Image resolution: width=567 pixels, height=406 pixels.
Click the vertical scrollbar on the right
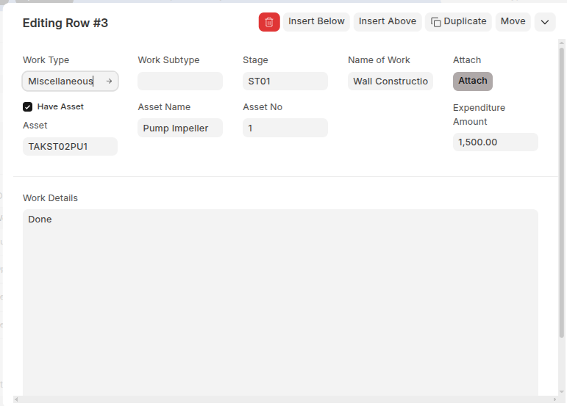click(x=563, y=184)
